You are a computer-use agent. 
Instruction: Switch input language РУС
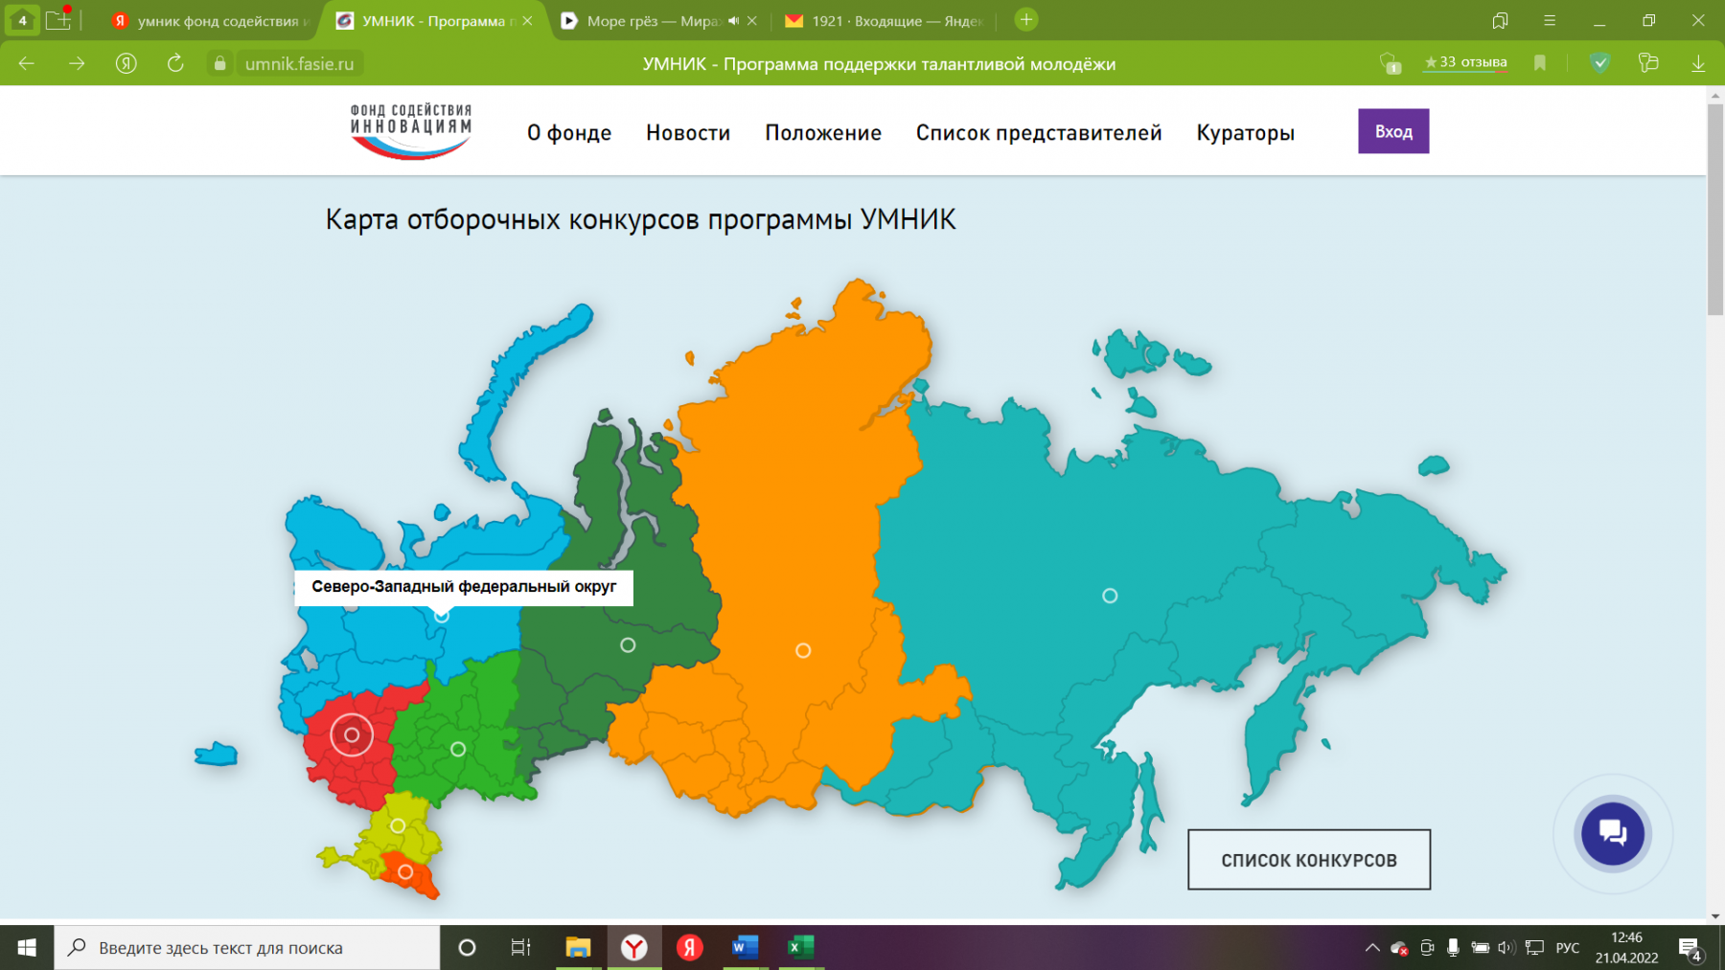tap(1568, 947)
